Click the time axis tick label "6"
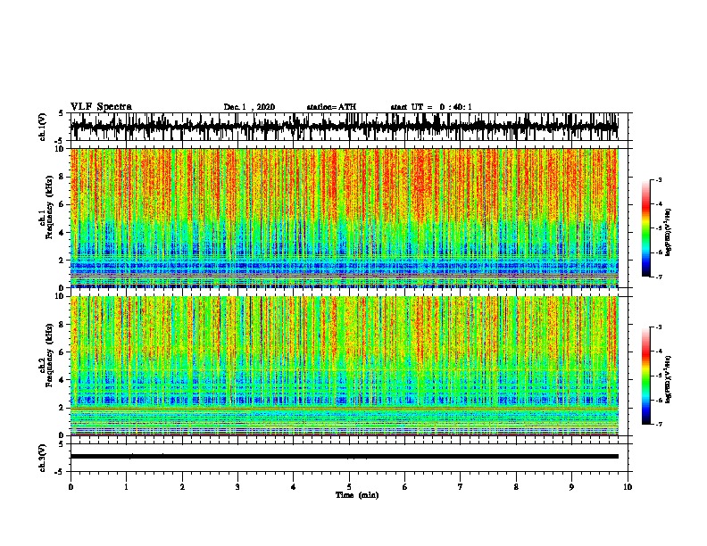707x546 pixels. 405,487
